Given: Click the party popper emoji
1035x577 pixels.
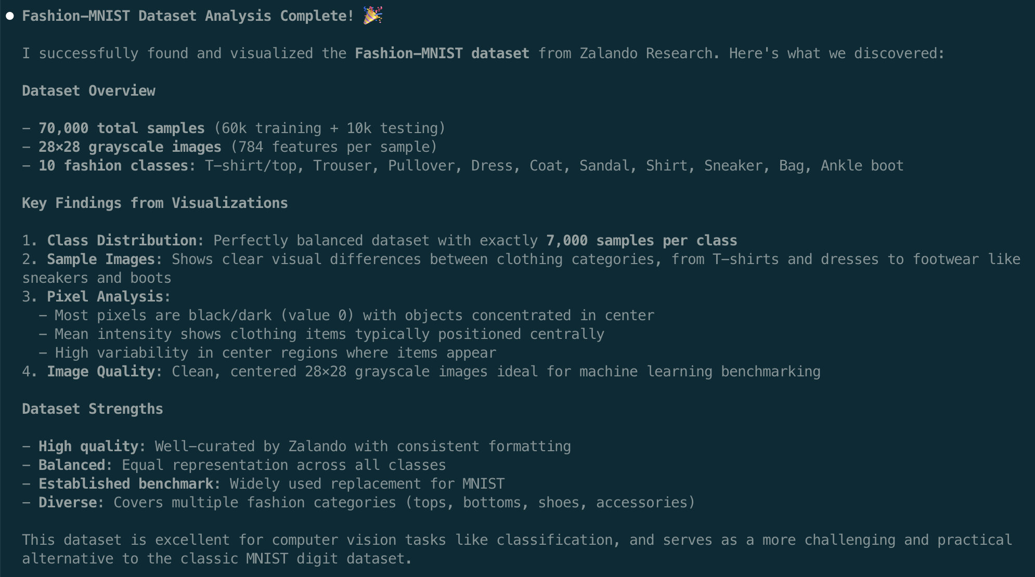Looking at the screenshot, I should (x=372, y=15).
